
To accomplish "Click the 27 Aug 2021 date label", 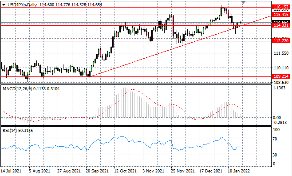I will click(x=69, y=171).
